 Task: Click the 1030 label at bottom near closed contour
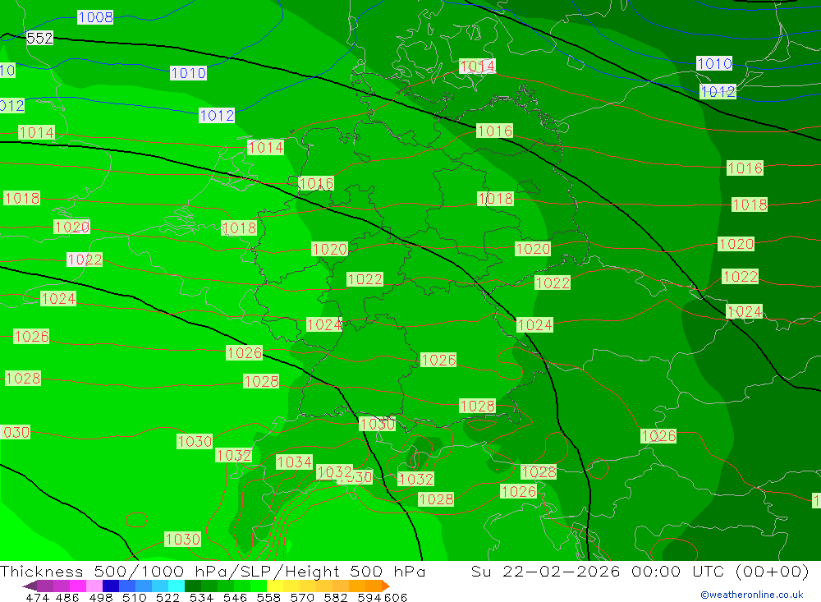182,539
